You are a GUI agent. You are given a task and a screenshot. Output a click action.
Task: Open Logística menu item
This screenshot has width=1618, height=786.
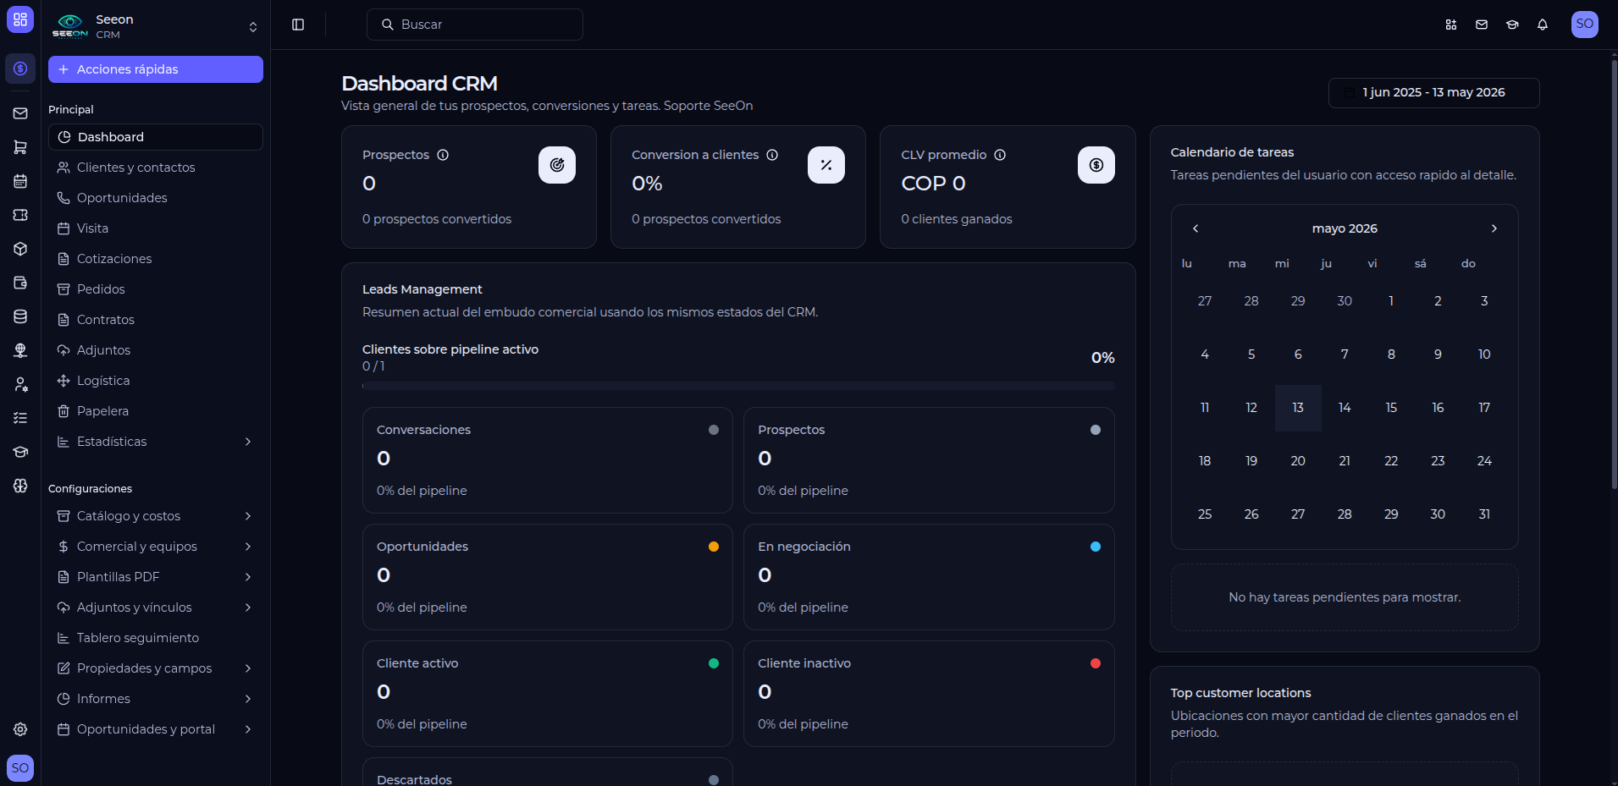(156, 381)
